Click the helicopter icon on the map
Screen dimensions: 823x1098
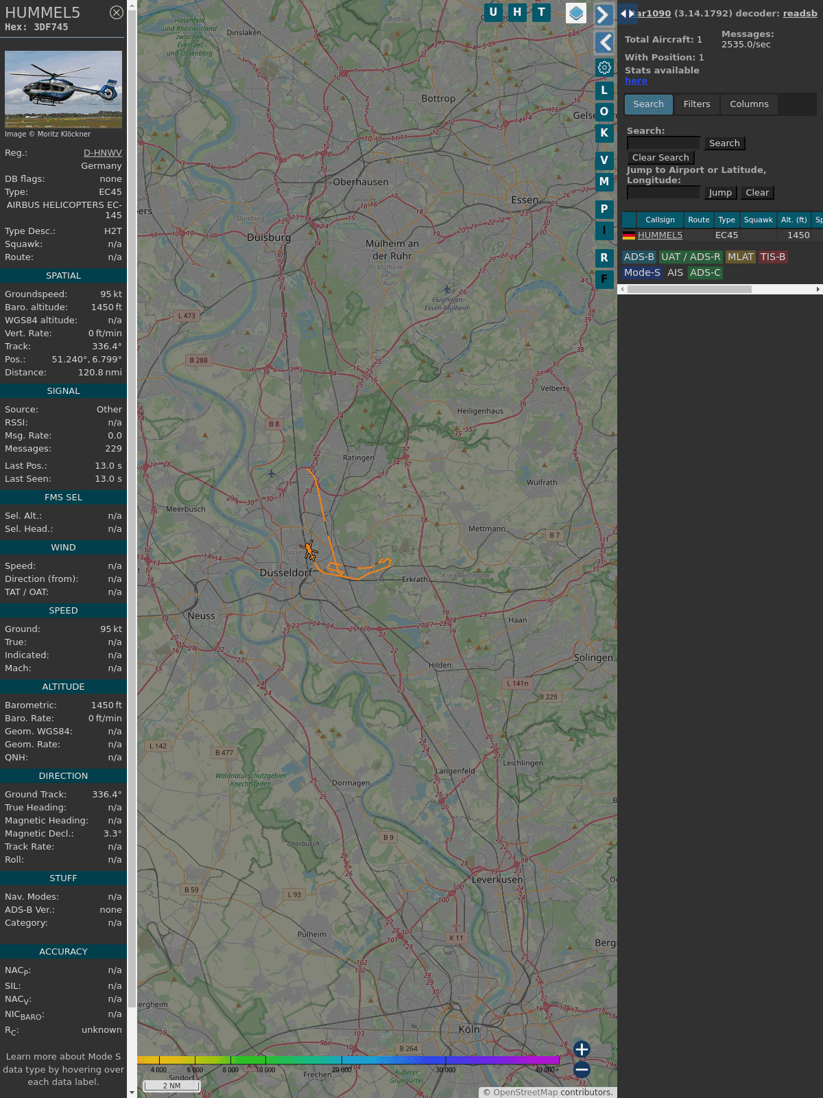(x=309, y=550)
